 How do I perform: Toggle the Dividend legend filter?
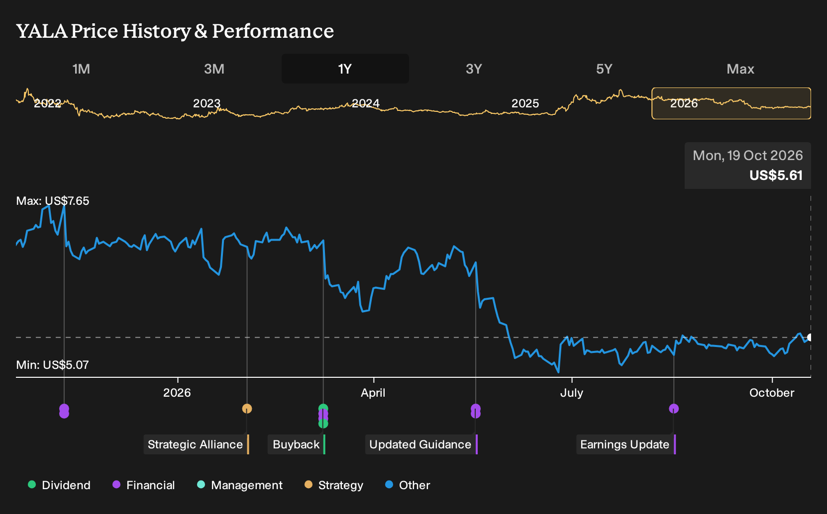(x=59, y=485)
